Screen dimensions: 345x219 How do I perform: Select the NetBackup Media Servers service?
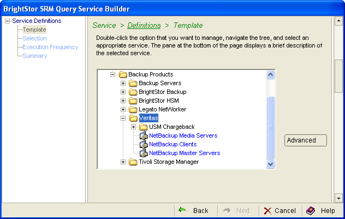(183, 135)
